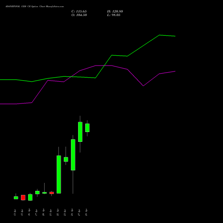Image resolution: width=223 pixels, height=223 pixels.
Task: Click the purple indicator line's lowest dip
Action: coord(143,86)
